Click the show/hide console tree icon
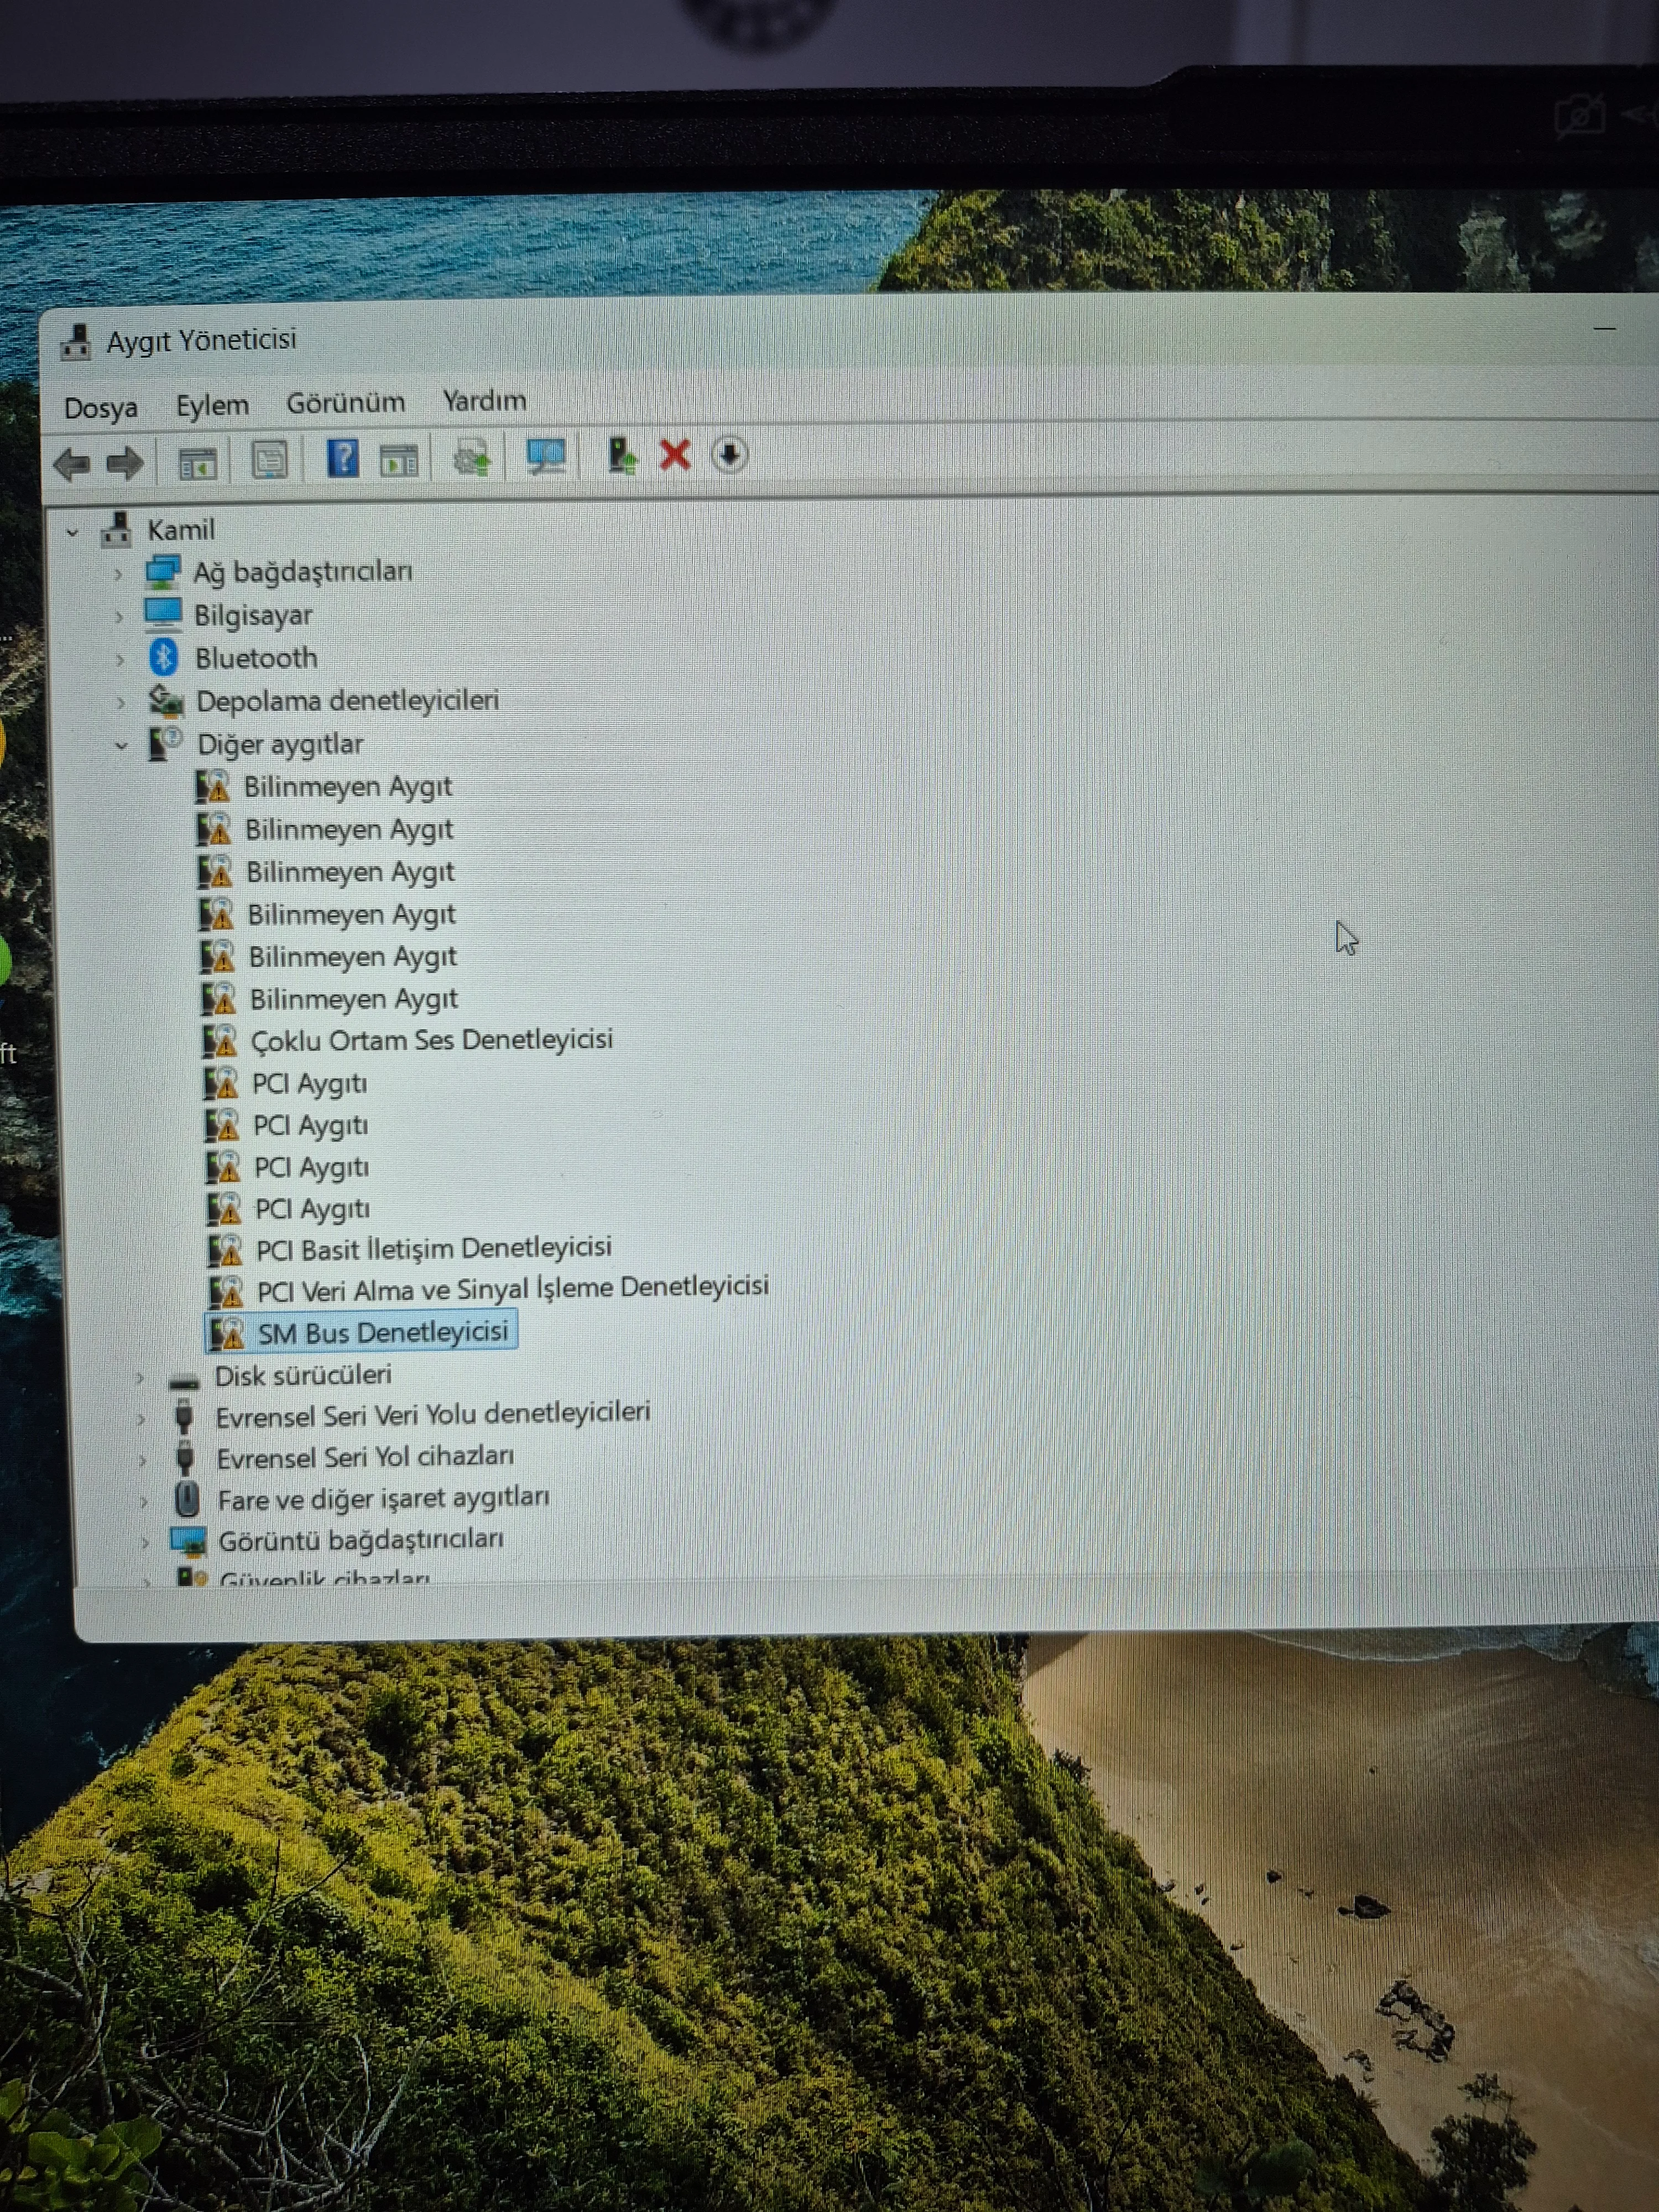Screen dimensions: 1659x2212 pyautogui.click(x=197, y=463)
